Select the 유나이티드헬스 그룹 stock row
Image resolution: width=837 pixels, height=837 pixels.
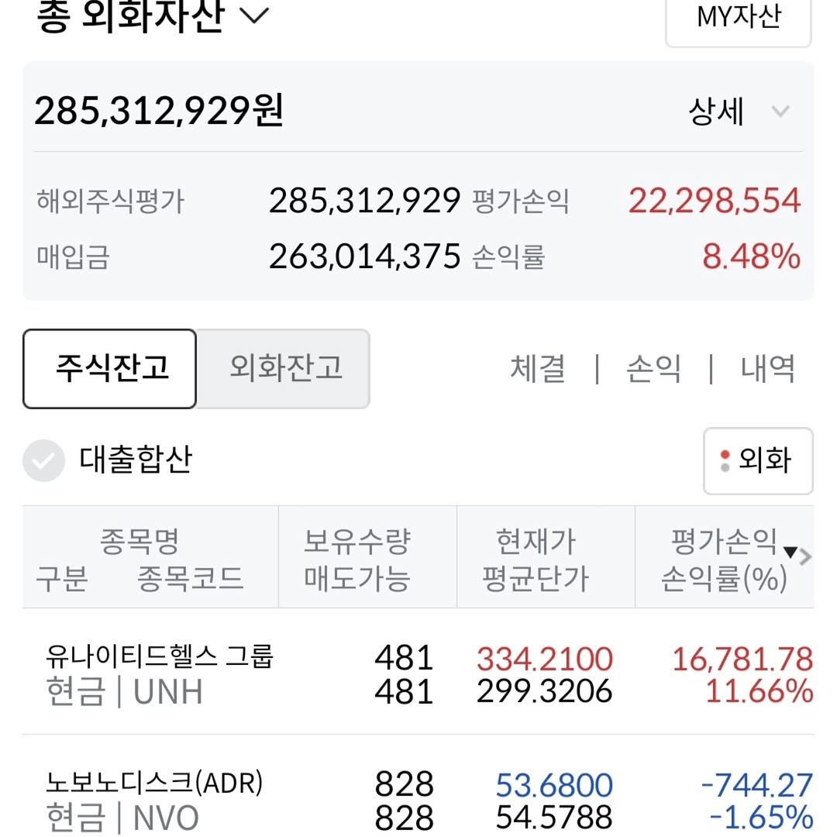pyautogui.click(x=160, y=673)
